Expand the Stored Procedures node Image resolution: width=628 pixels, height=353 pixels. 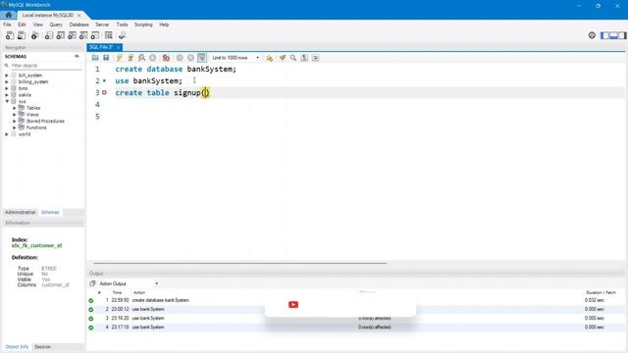(x=15, y=121)
